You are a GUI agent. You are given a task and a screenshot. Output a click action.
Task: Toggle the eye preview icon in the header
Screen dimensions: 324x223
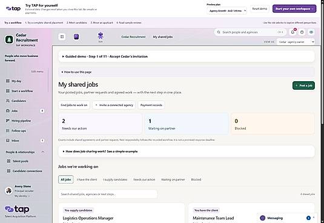coord(311,32)
